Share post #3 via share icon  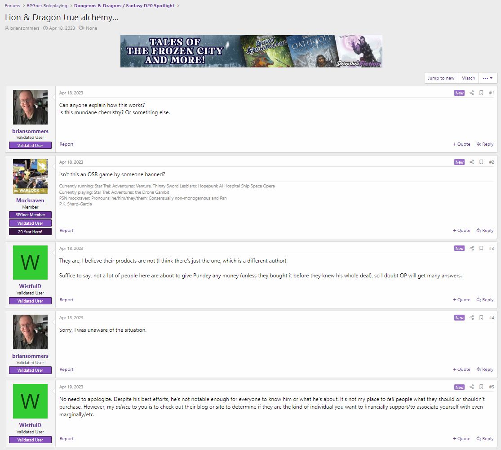[x=472, y=248]
